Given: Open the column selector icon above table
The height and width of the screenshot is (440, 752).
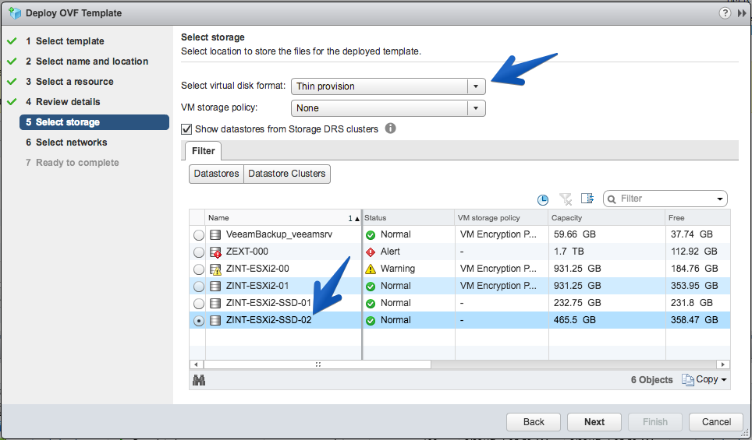Looking at the screenshot, I should pyautogui.click(x=587, y=199).
